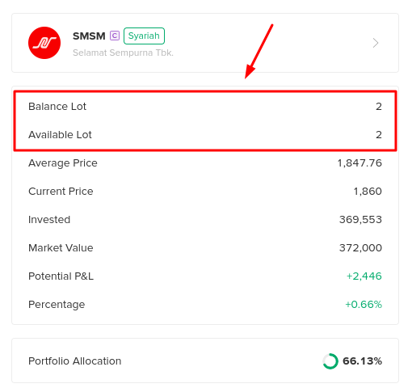Click the Portfolio Allocation label
The width and height of the screenshot is (412, 388).
[75, 361]
